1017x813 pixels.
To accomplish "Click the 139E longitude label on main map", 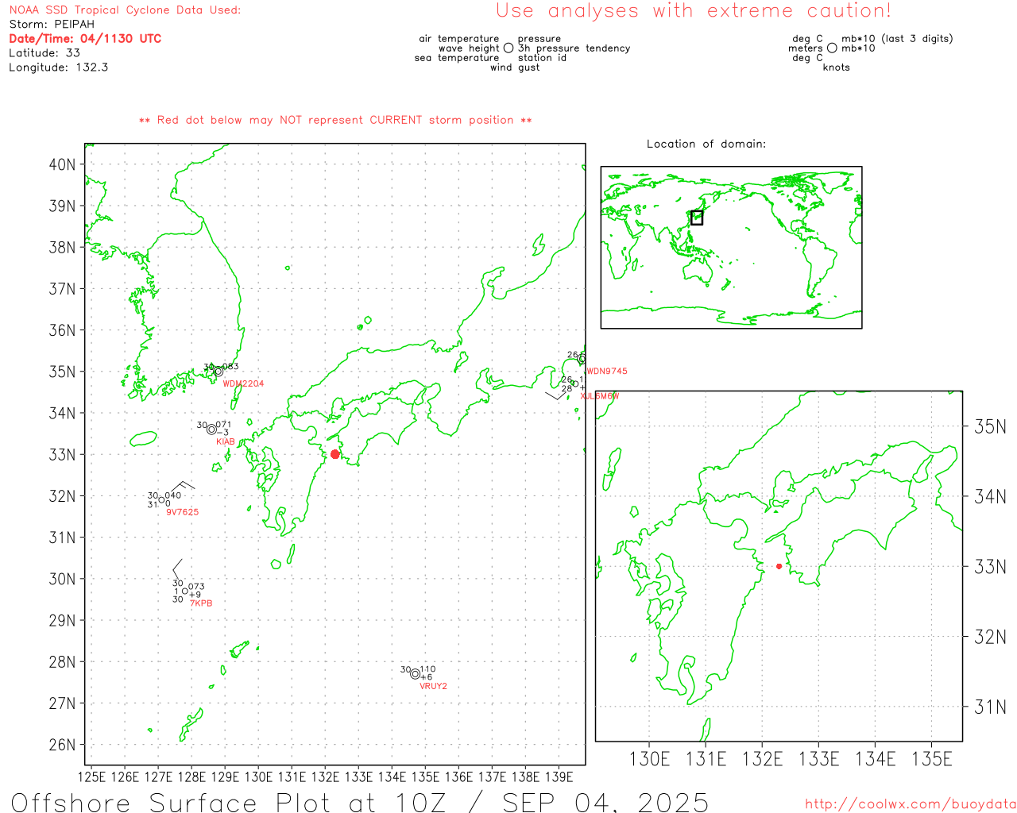I will [x=559, y=777].
